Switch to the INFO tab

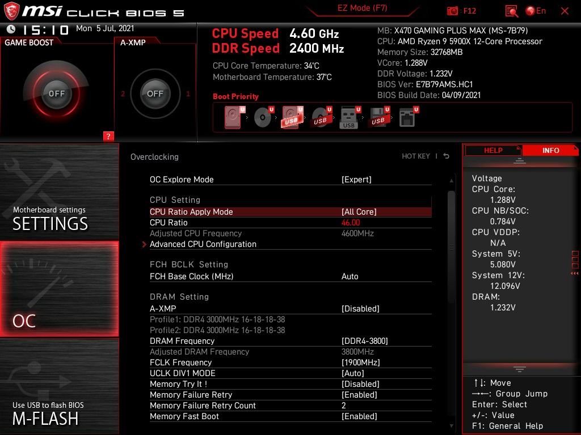click(x=550, y=150)
